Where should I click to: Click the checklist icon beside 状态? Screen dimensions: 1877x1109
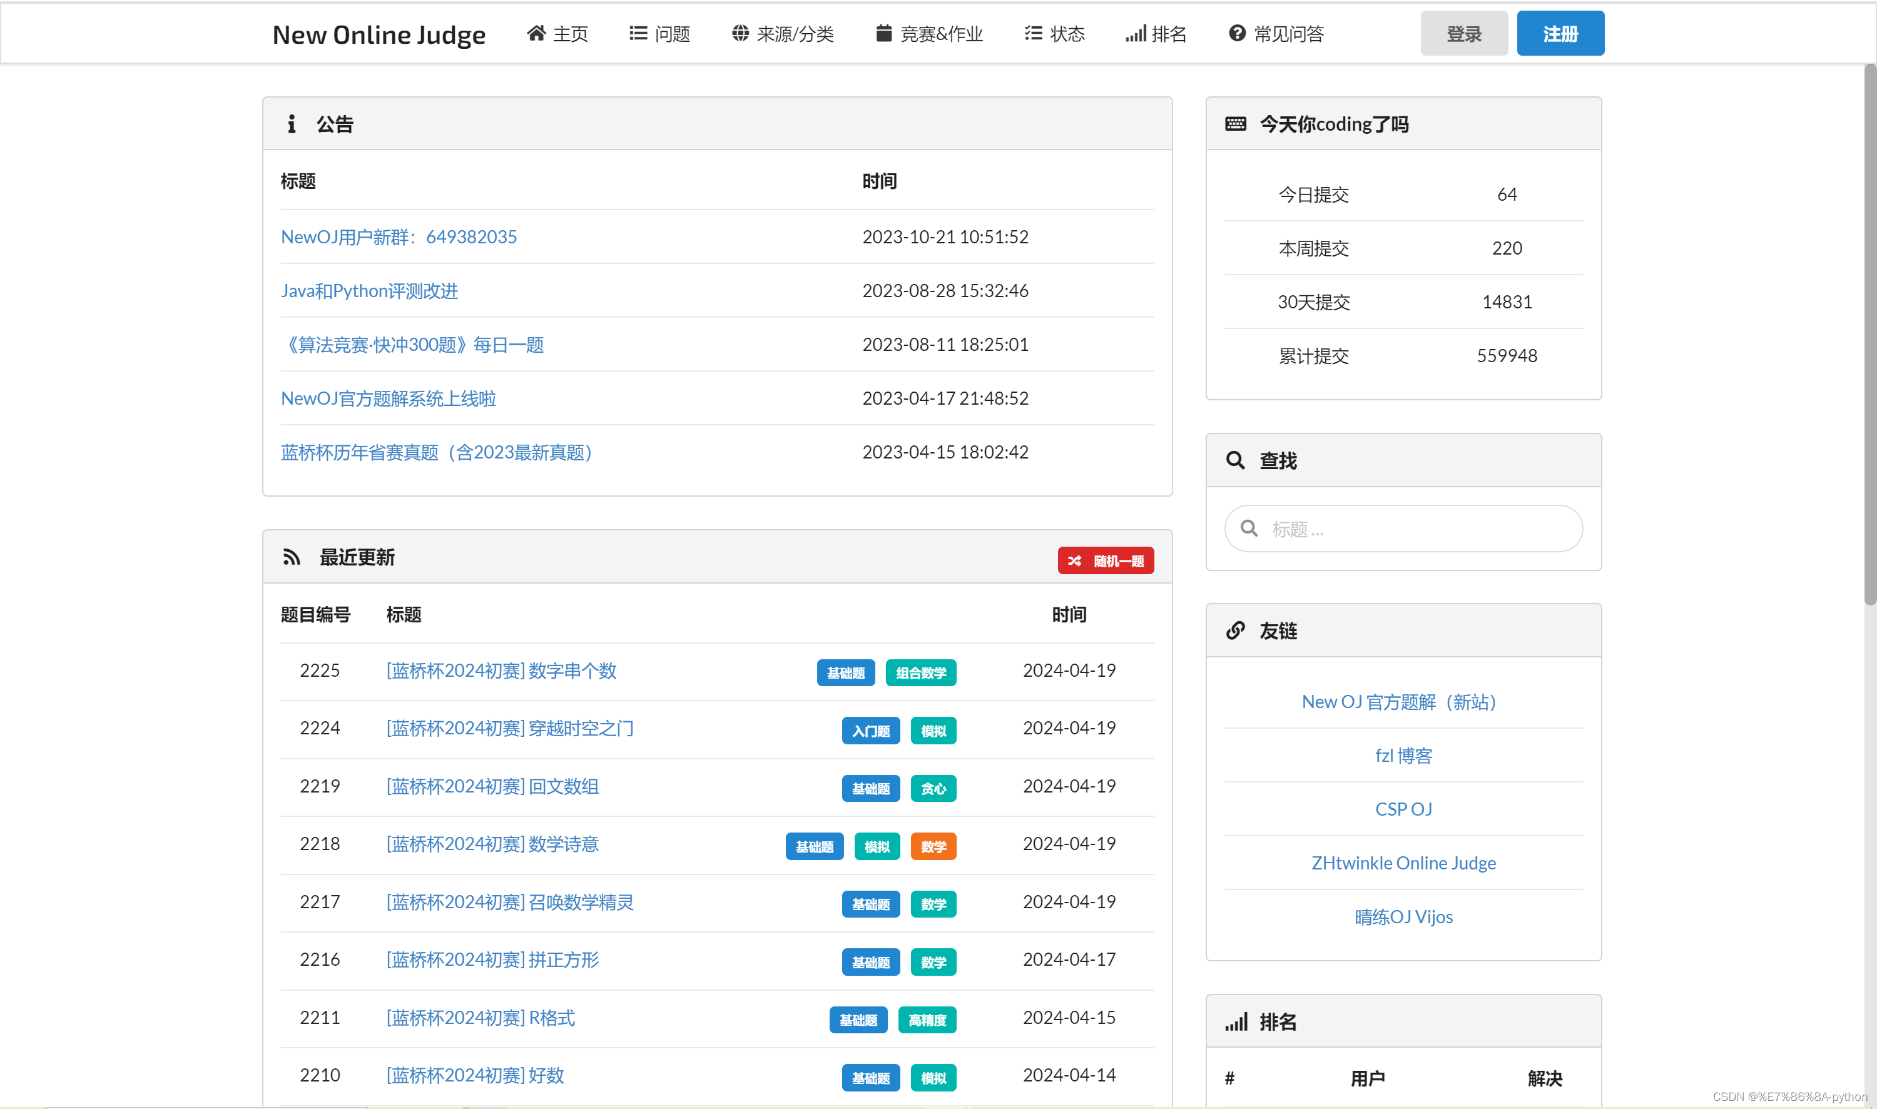click(1033, 33)
